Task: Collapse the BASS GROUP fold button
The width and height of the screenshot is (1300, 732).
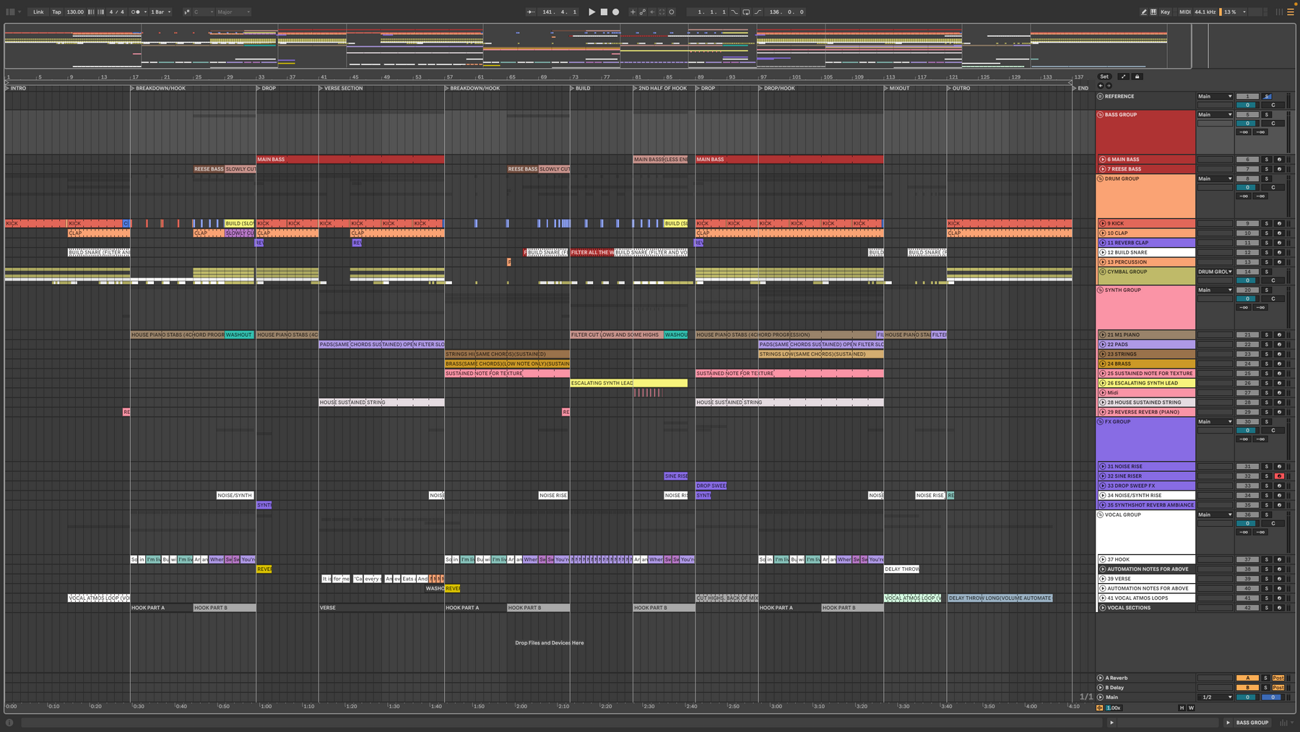Action: [1101, 114]
